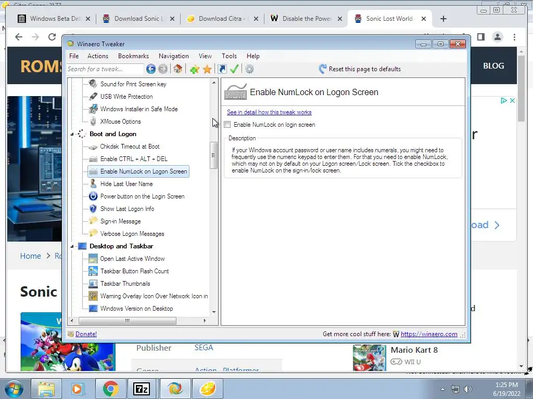
Task: Open 7-Zip from the taskbar
Action: click(142, 389)
